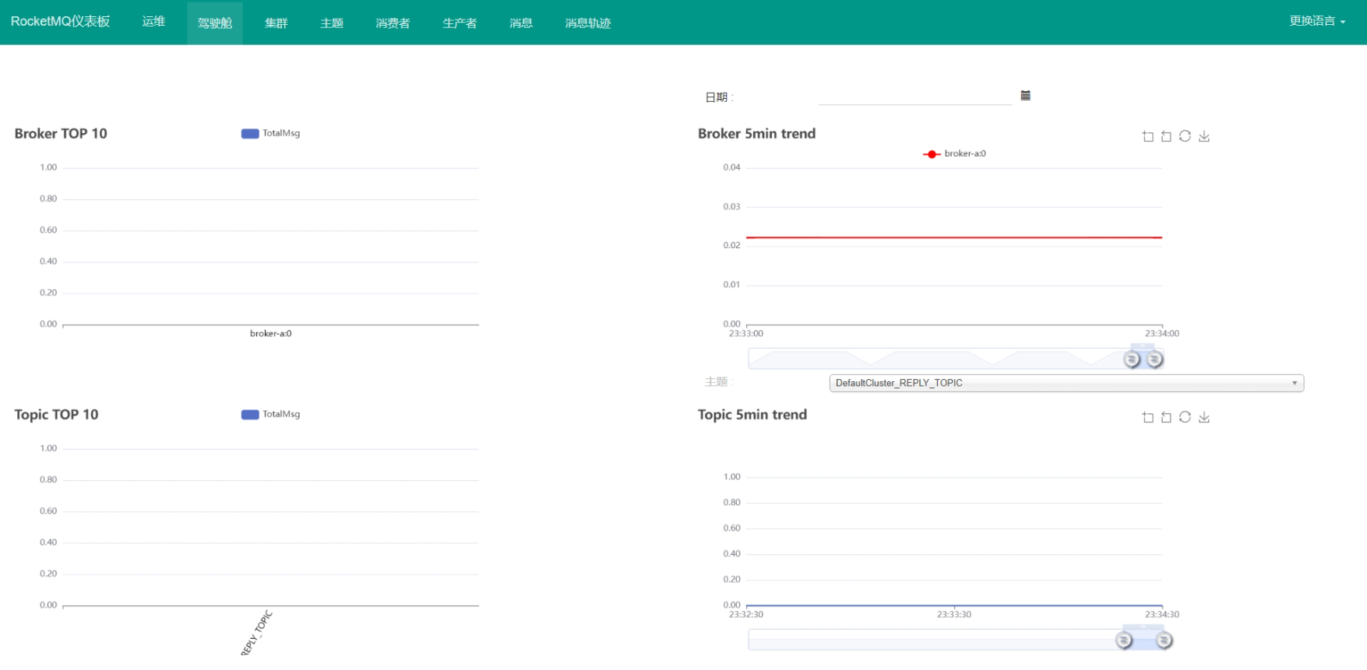The height and width of the screenshot is (670, 1367).
Task: Click the broker-a:0 axis label
Action: (x=270, y=333)
